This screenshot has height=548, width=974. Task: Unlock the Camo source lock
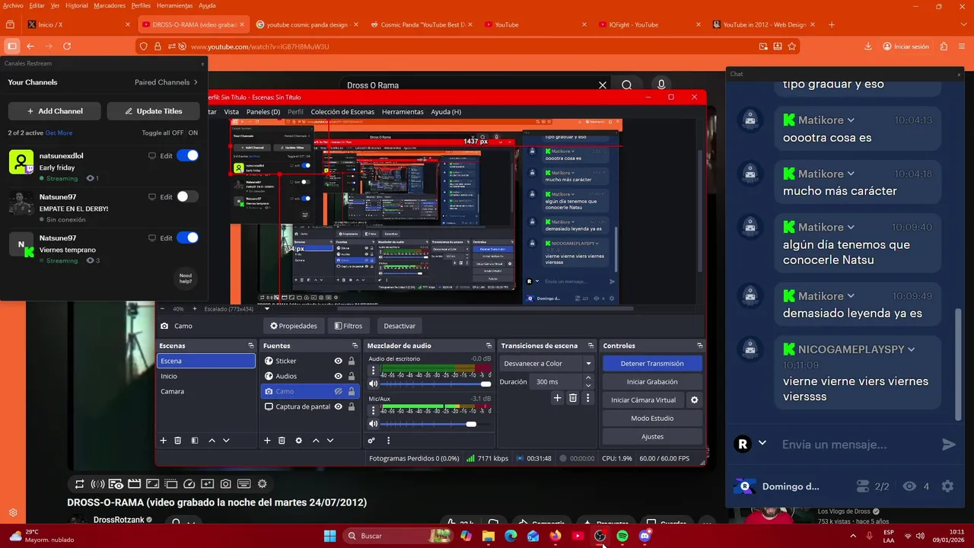[x=352, y=391]
